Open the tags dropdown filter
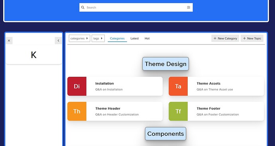The width and height of the screenshot is (275, 146). click(x=98, y=38)
